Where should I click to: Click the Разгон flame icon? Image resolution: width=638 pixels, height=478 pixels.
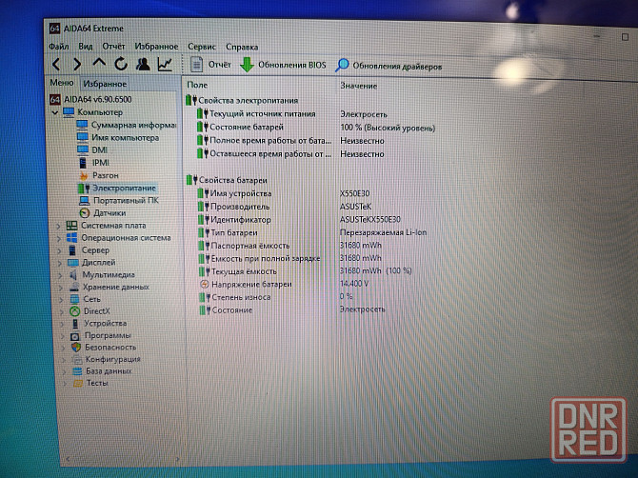pos(84,176)
